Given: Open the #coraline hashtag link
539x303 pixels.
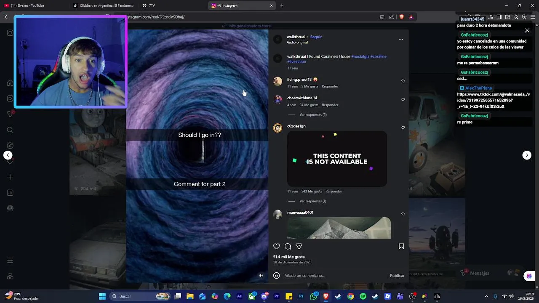Looking at the screenshot, I should coord(378,56).
